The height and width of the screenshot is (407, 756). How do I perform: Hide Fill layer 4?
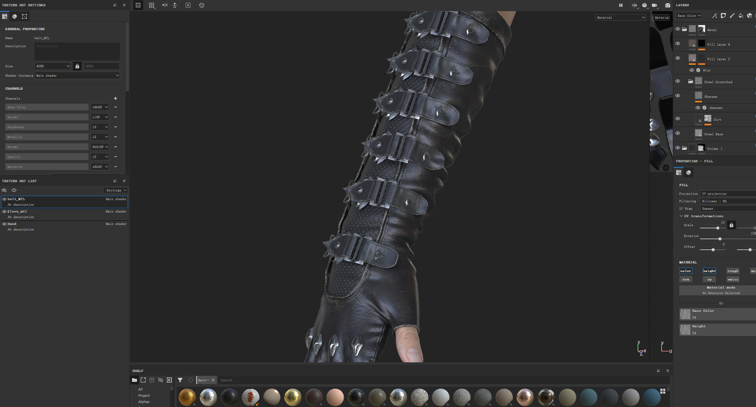click(x=678, y=44)
